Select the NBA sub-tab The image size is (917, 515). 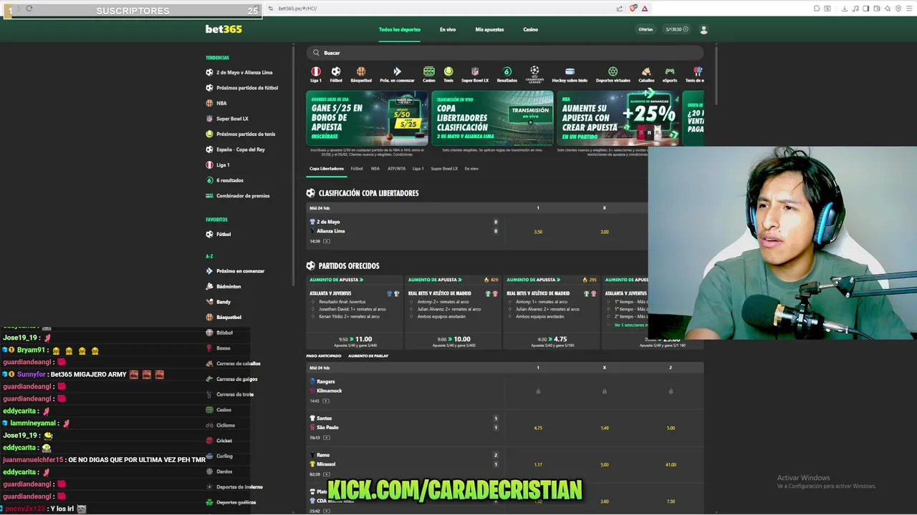[x=375, y=169]
